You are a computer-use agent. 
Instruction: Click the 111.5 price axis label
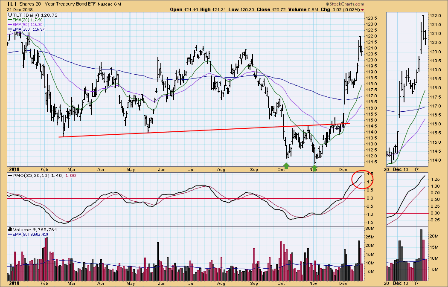(x=372, y=162)
